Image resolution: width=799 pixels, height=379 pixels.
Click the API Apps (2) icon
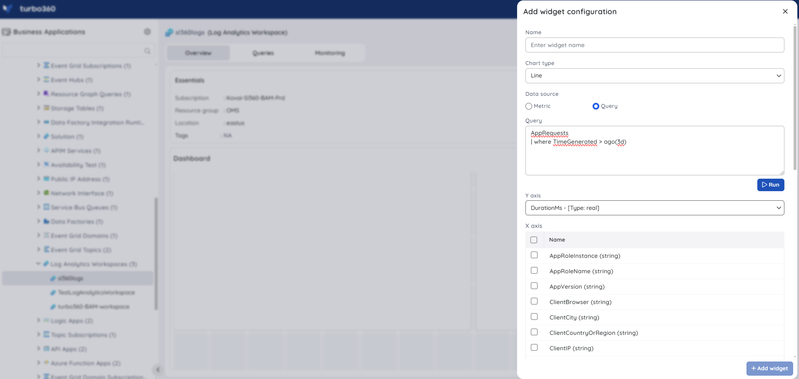click(46, 349)
